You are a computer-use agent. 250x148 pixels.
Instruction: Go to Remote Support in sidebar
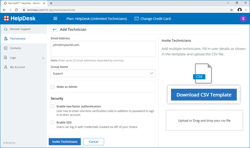(x=20, y=29)
